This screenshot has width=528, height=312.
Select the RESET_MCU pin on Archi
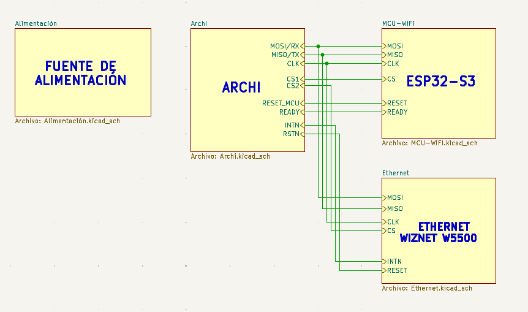point(283,103)
